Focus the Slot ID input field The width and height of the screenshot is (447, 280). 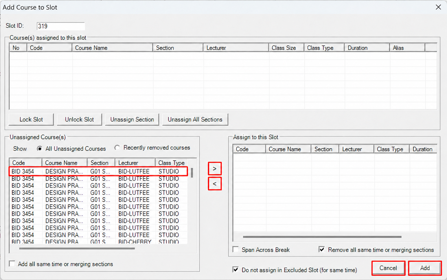[61, 26]
